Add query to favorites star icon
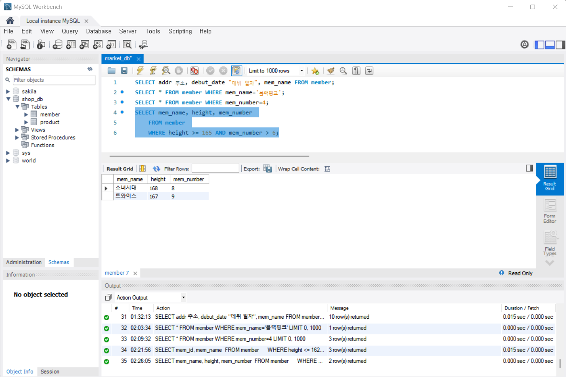Viewport: 566px width, 377px height. 315,71
